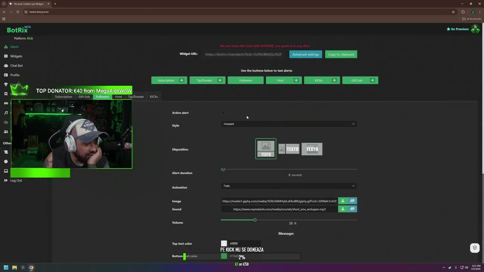484x272 pixels.
Task: Click the Image URL input field
Action: [279, 201]
